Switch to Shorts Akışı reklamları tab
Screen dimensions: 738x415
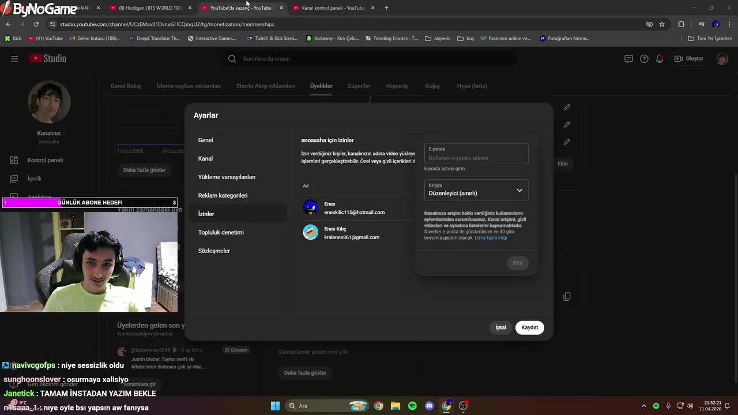(x=265, y=86)
